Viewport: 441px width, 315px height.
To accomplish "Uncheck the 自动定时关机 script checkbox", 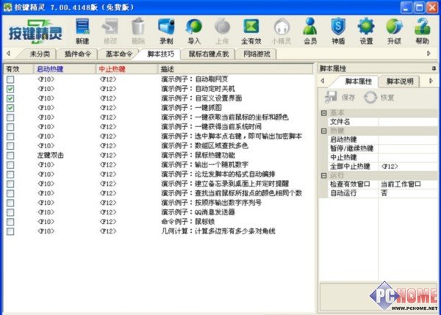I will point(10,88).
